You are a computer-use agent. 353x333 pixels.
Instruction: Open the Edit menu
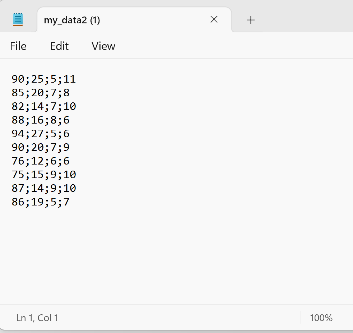59,46
